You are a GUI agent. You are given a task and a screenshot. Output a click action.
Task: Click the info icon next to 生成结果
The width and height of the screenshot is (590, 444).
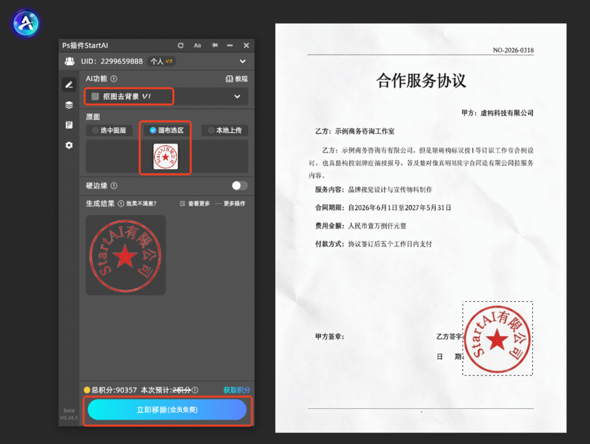coord(121,203)
